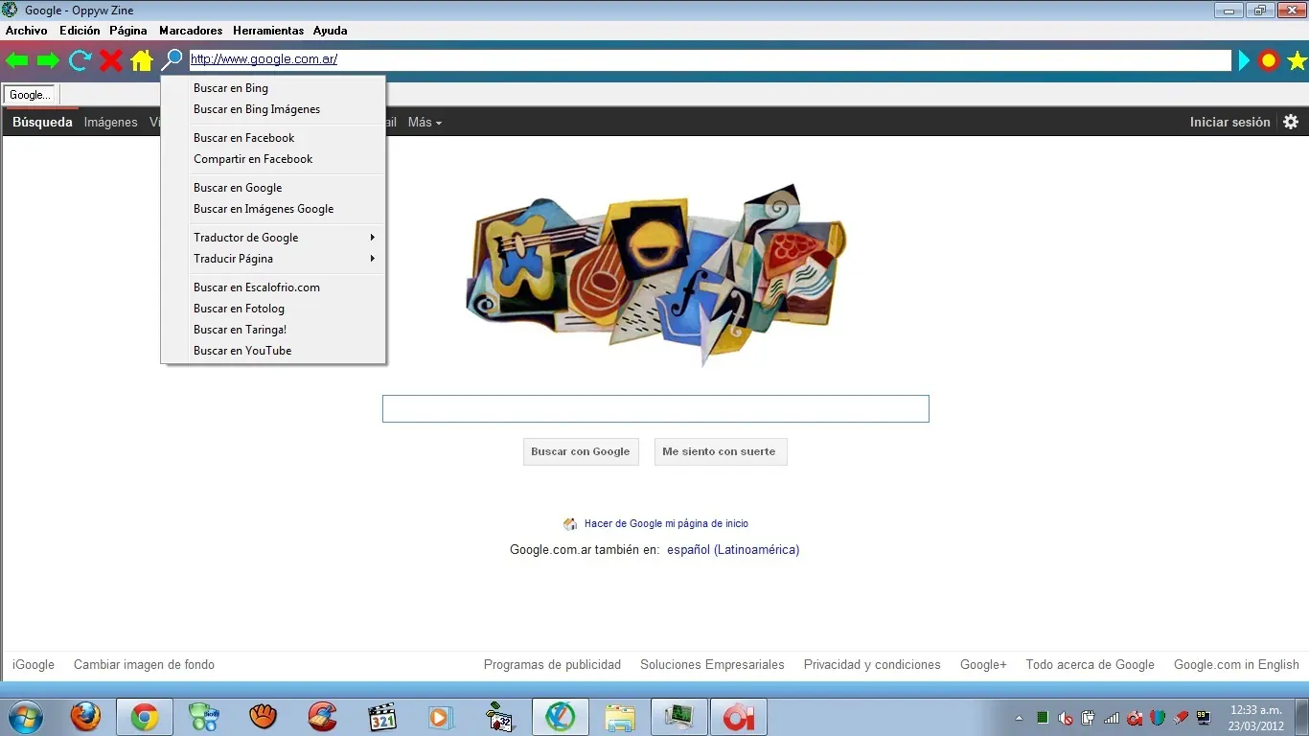The image size is (1309, 736).
Task: Open Google Chrome from the taskbar
Action: pos(145,717)
